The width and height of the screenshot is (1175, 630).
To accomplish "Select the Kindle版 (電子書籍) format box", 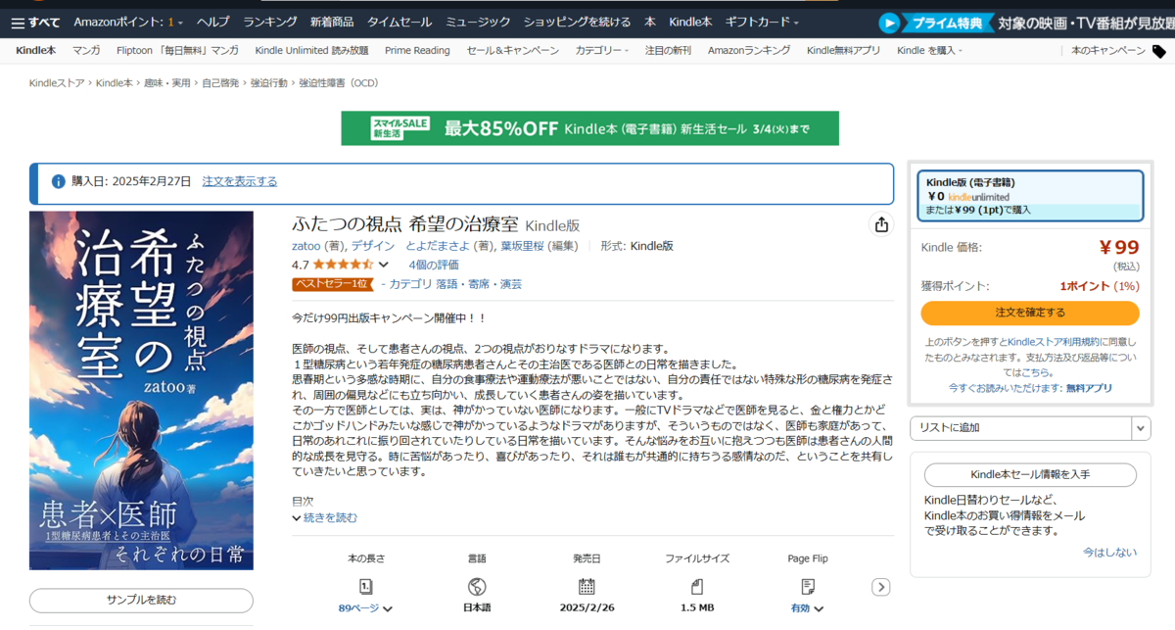I will [1030, 196].
